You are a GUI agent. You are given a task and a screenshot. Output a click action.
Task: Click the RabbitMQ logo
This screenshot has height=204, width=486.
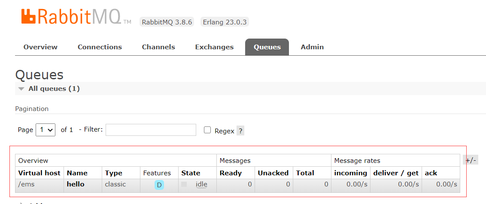point(76,17)
